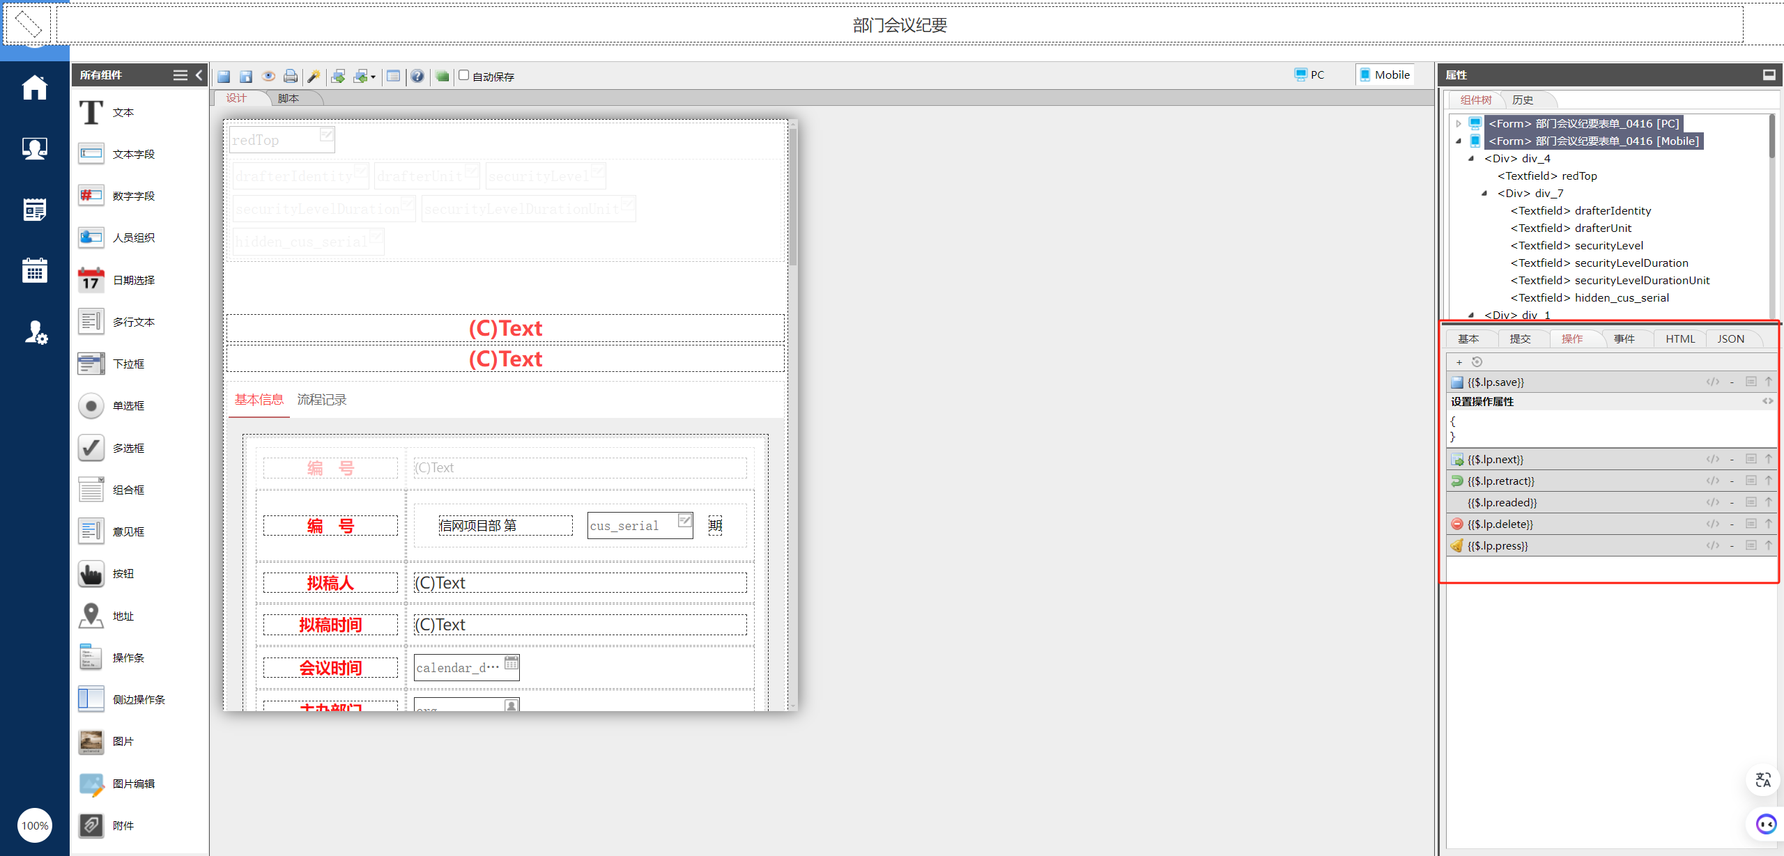Viewport: 1784px width, 856px height.
Task: Click the magic wand toolbar icon
Action: coord(314,77)
